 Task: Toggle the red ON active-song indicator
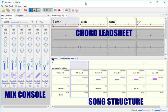click(25, 10)
